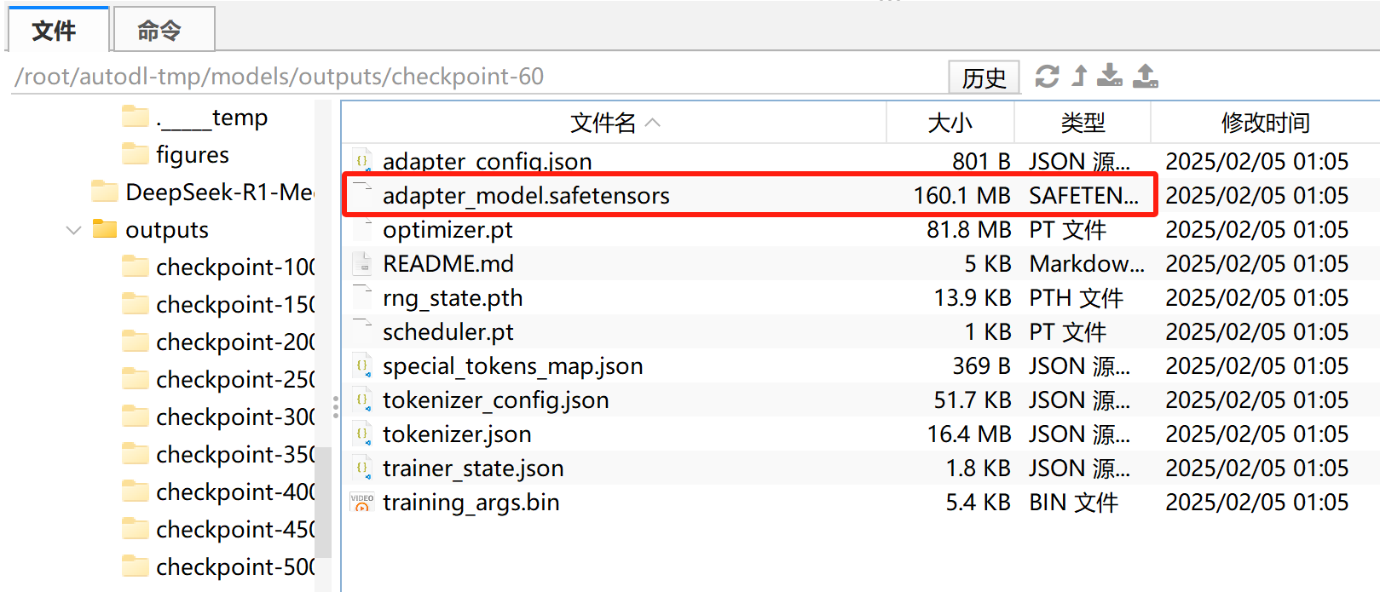Select file rng_state.pth

click(453, 298)
